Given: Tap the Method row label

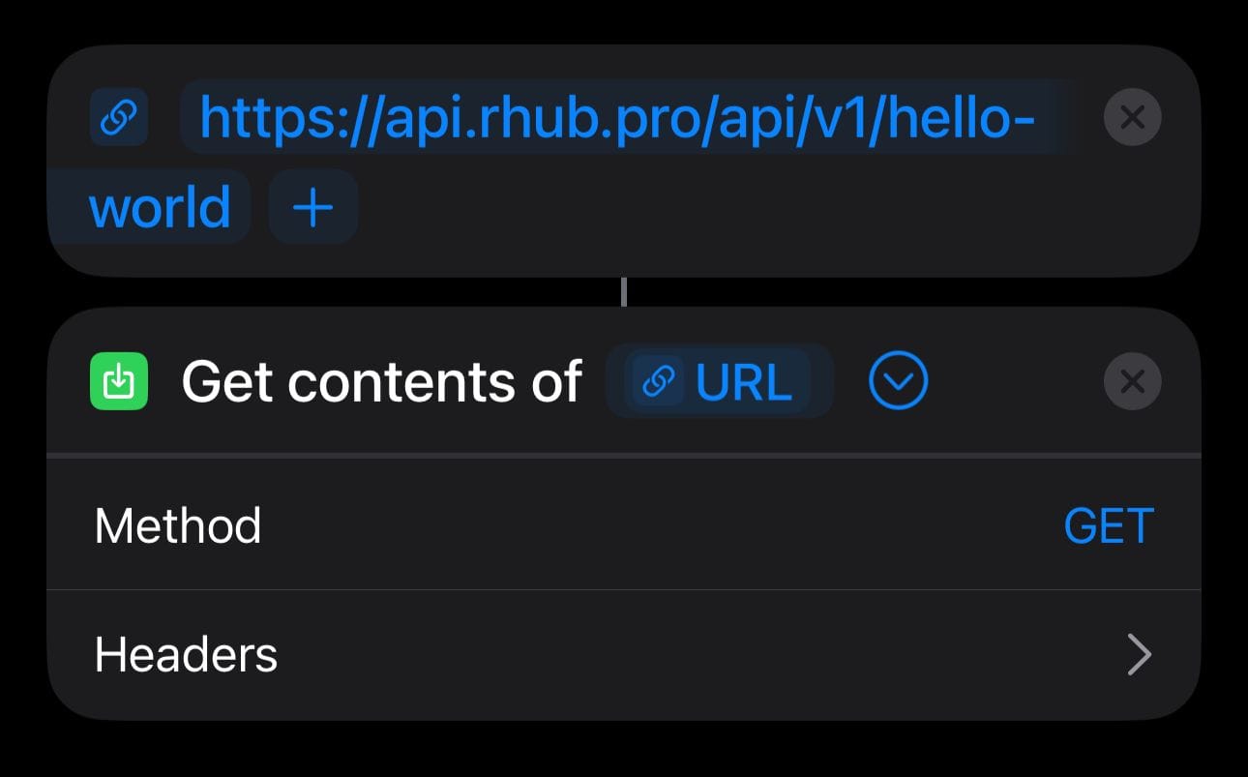Looking at the screenshot, I should pyautogui.click(x=178, y=526).
